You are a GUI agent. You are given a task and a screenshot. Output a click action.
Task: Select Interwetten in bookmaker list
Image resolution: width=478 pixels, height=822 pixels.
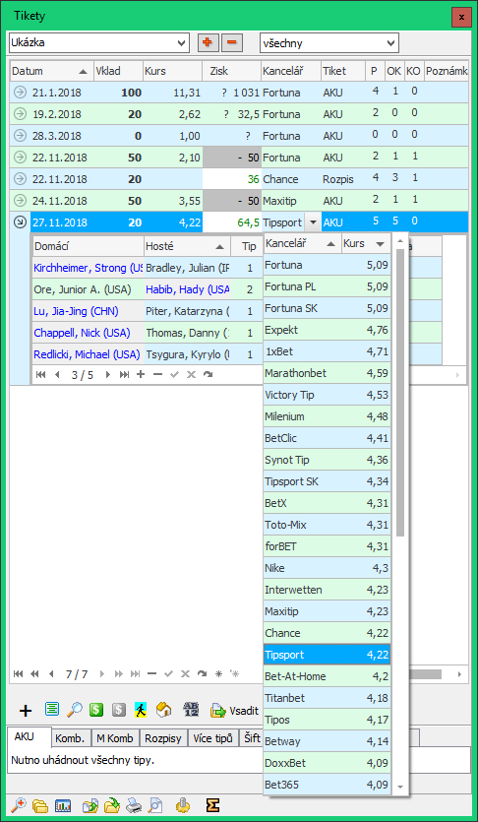327,590
